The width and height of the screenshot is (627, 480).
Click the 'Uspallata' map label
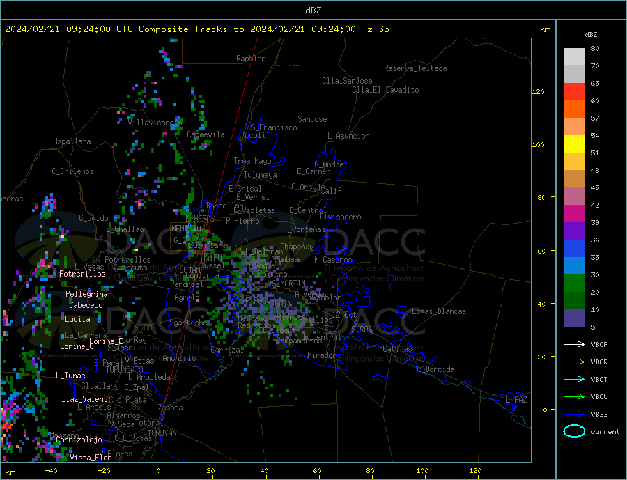click(72, 141)
